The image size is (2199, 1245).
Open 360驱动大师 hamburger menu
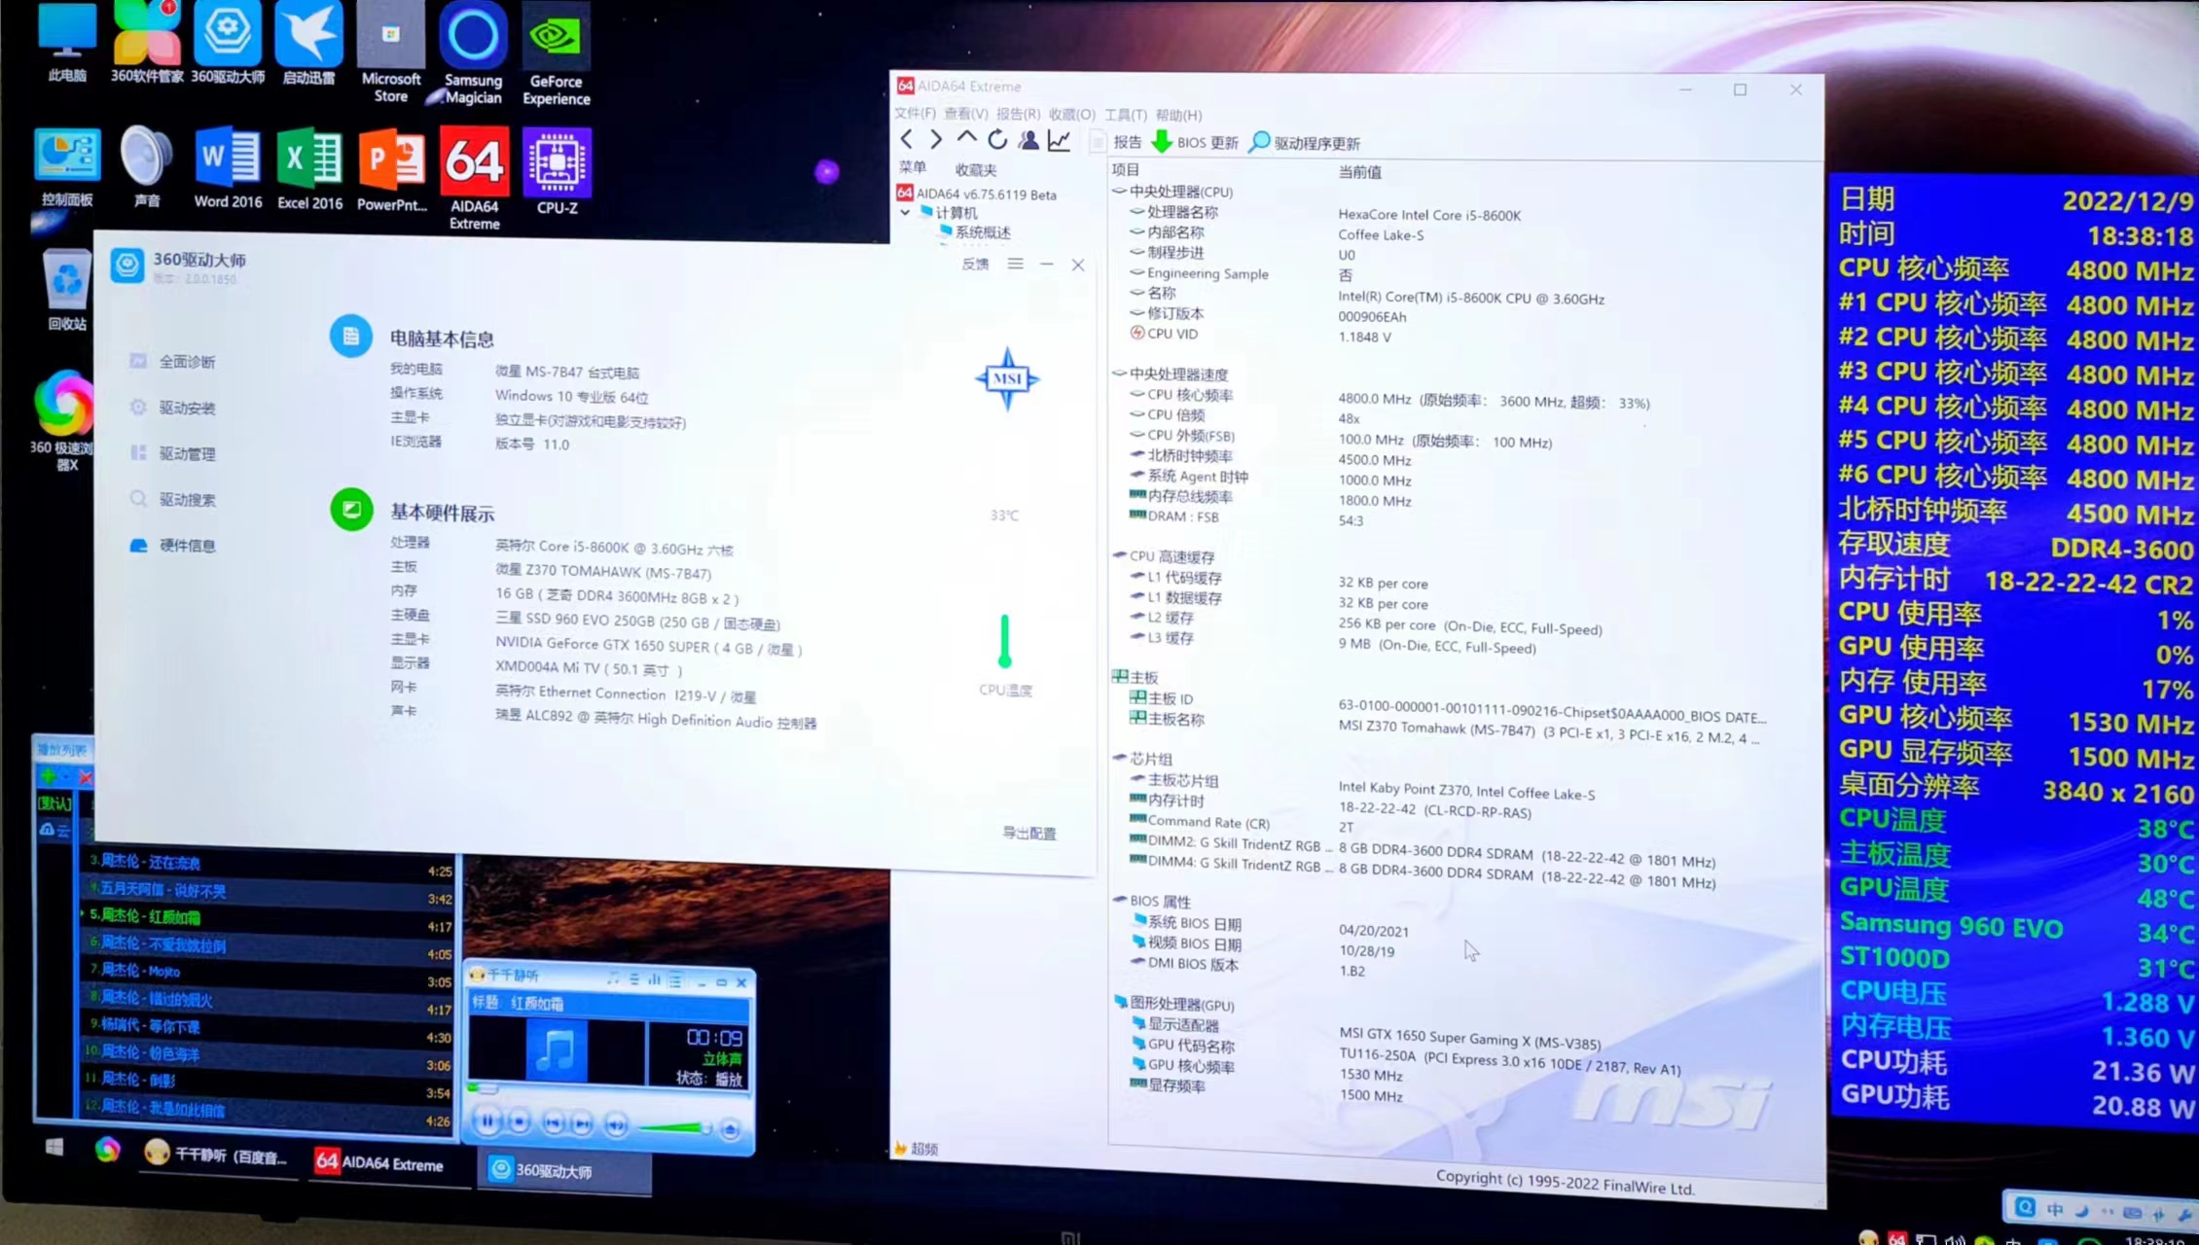(x=1015, y=264)
